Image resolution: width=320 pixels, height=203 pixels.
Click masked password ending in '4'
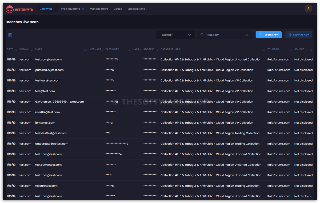[x=114, y=154]
